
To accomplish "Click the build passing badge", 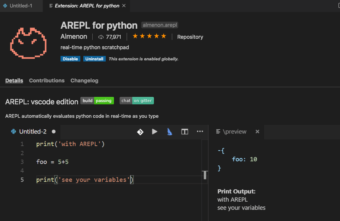I will click(x=97, y=101).
